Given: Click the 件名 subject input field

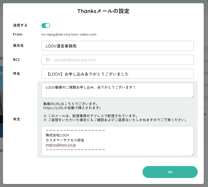Looking at the screenshot, I should tap(117, 74).
